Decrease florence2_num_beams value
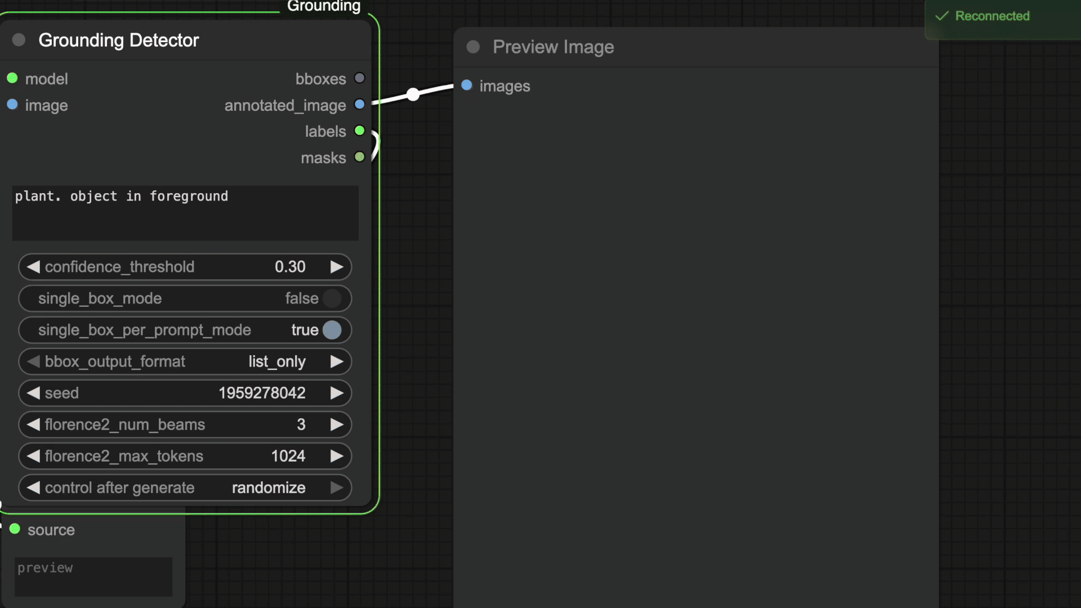This screenshot has width=1081, height=608. coord(33,424)
